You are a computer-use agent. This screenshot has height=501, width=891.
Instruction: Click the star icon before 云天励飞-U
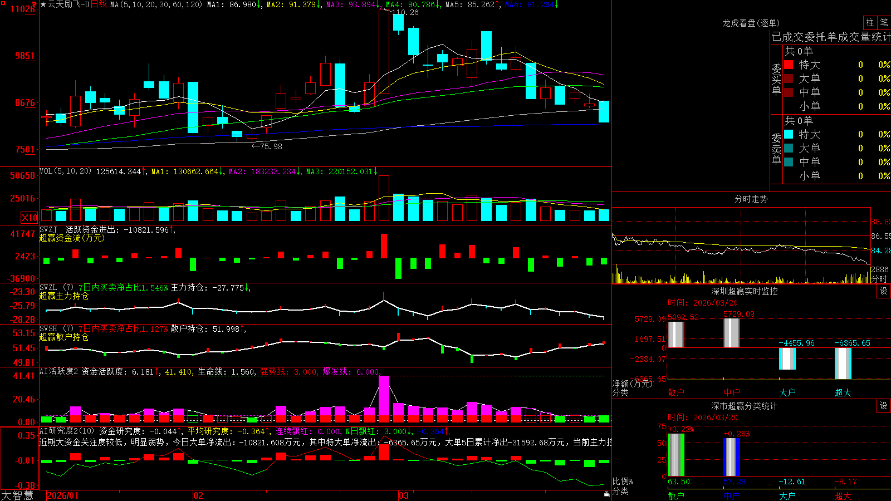43,4
